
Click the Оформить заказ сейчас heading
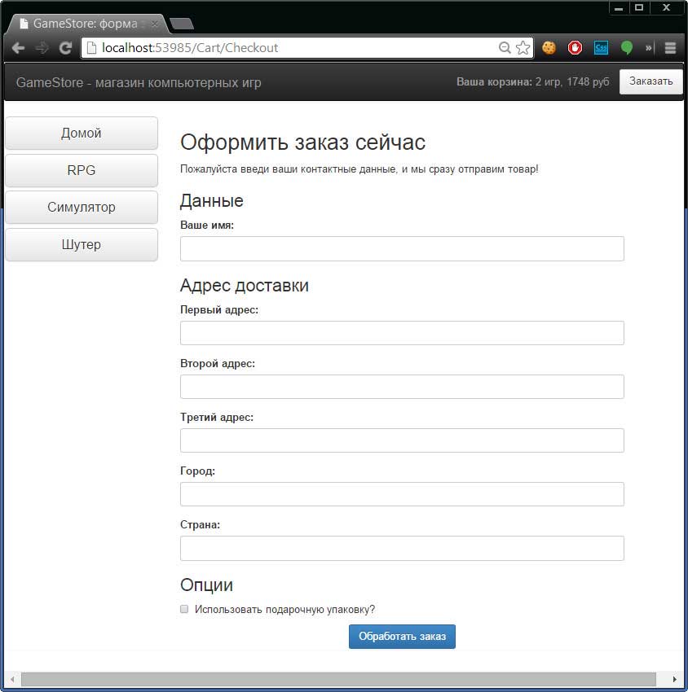(x=302, y=142)
